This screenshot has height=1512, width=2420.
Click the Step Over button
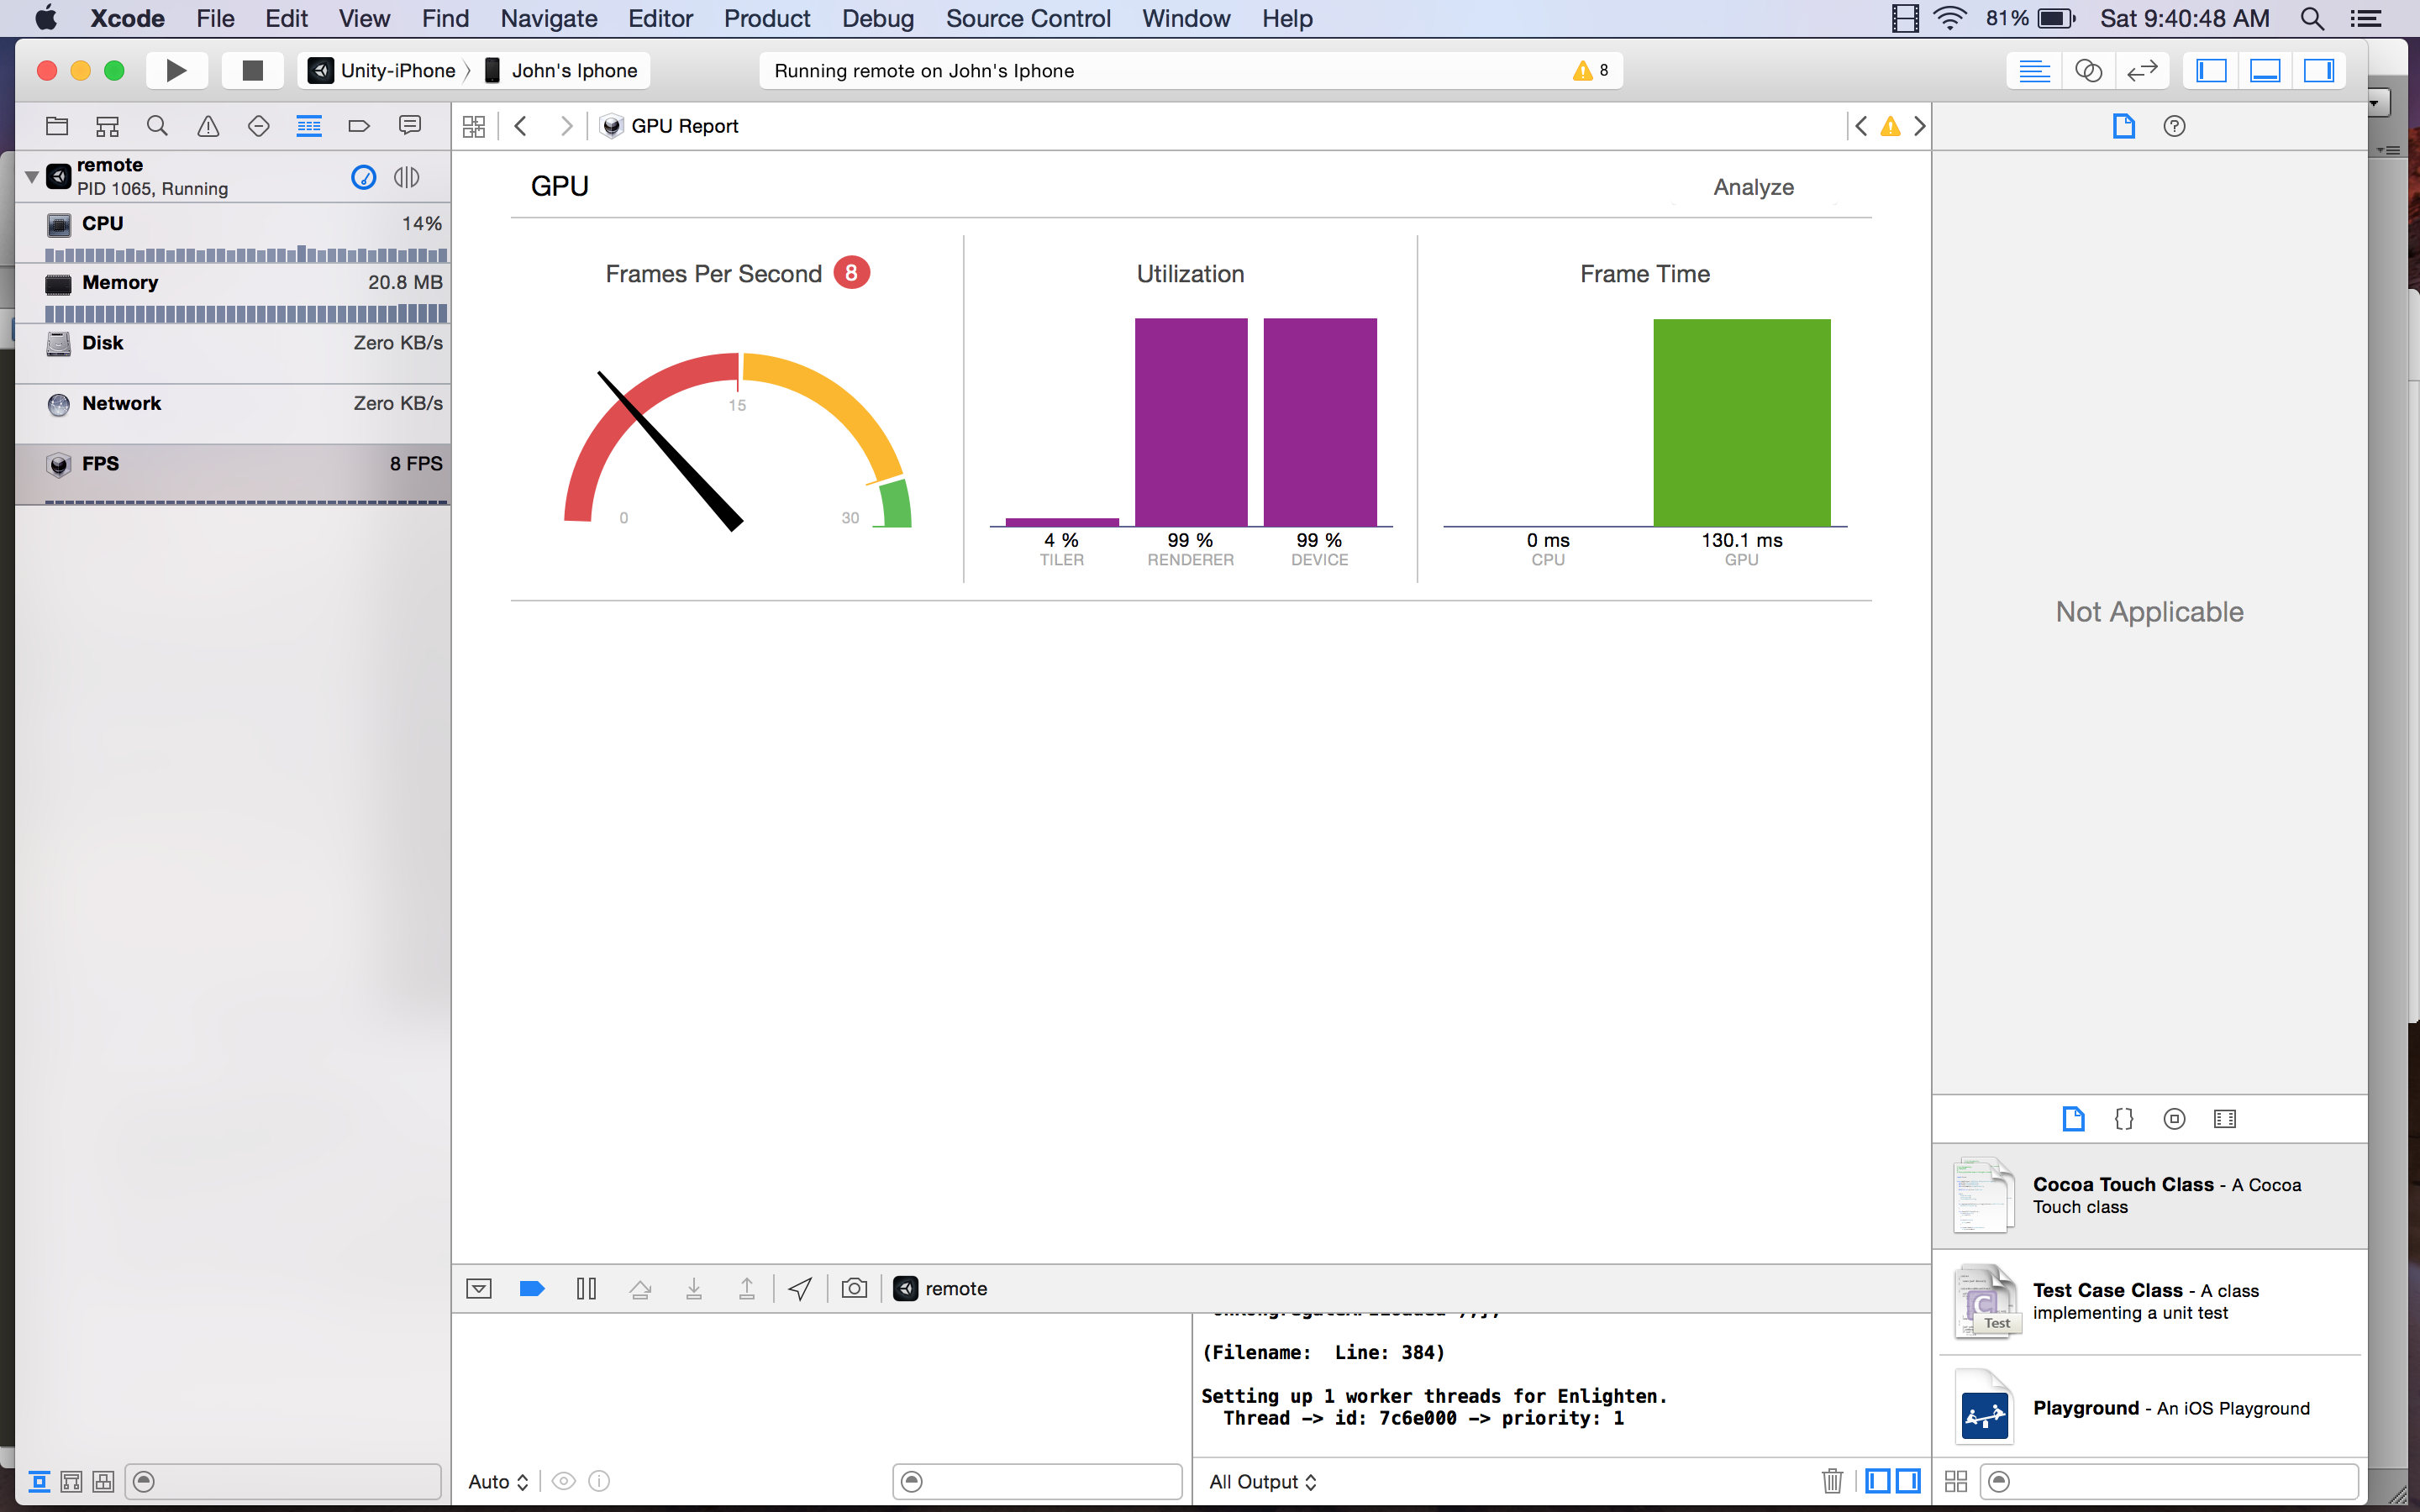tap(640, 1289)
